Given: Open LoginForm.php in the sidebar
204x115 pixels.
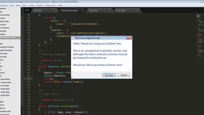Looking at the screenshot, I should [6, 50].
